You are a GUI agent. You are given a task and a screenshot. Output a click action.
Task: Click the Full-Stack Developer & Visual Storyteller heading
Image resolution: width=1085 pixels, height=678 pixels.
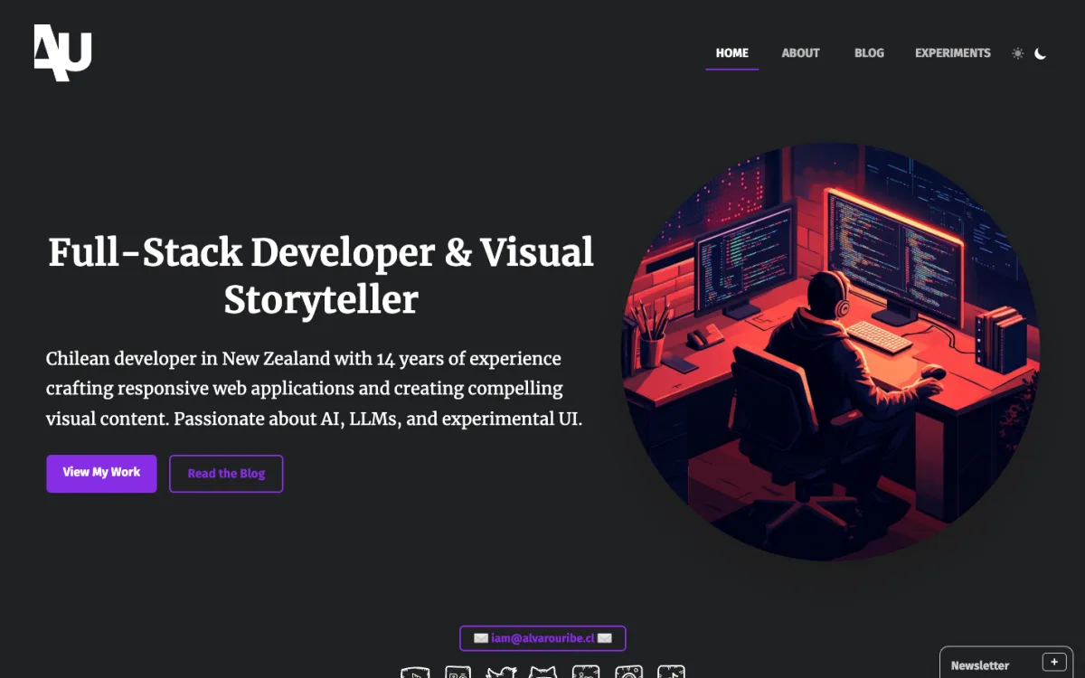[x=321, y=276]
